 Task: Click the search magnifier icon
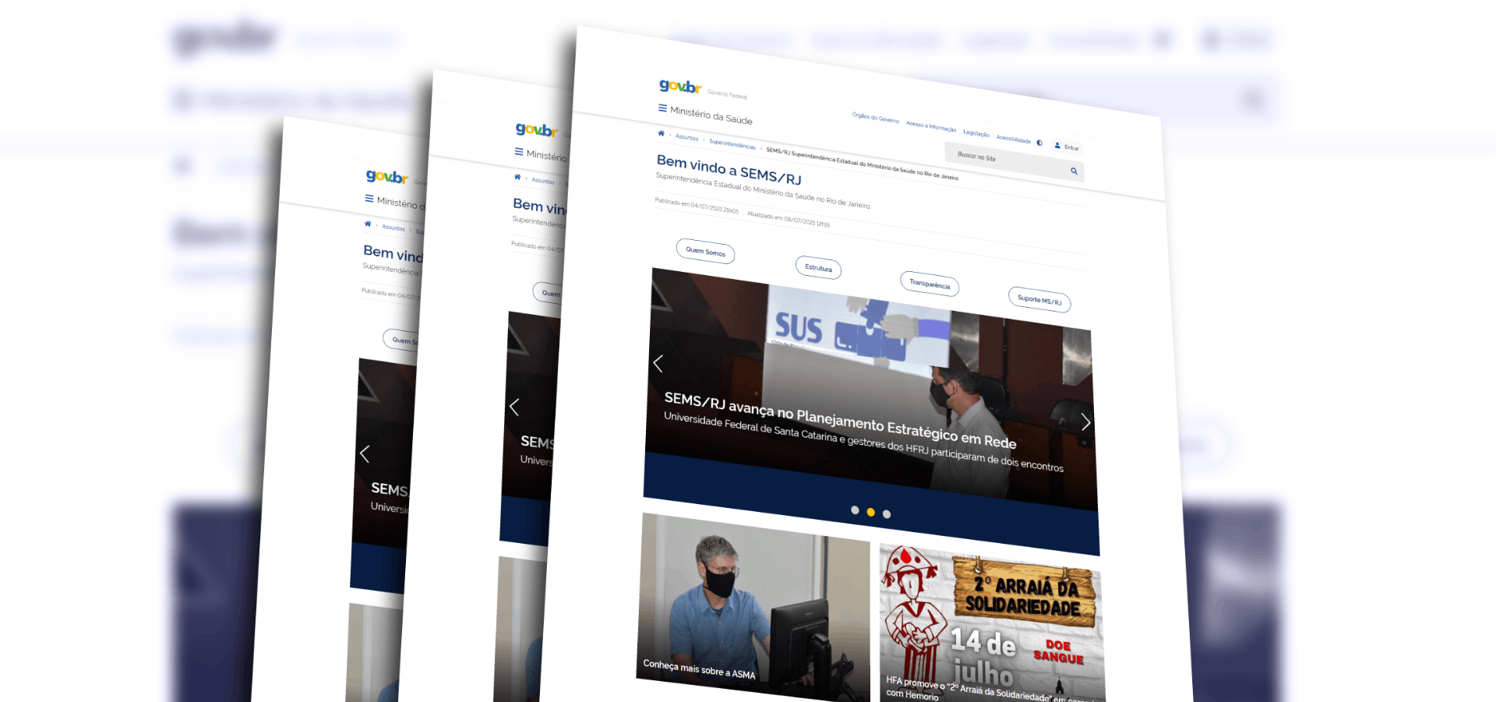[1074, 171]
